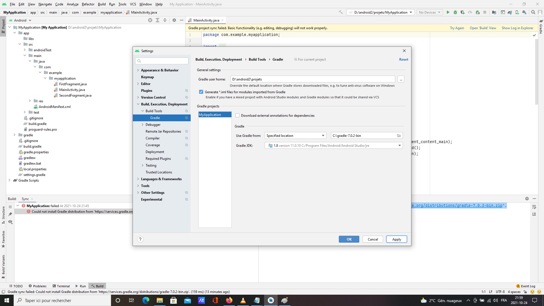This screenshot has height=306, width=544.
Task: Open the Use Gradle from dropdown
Action: (x=295, y=136)
